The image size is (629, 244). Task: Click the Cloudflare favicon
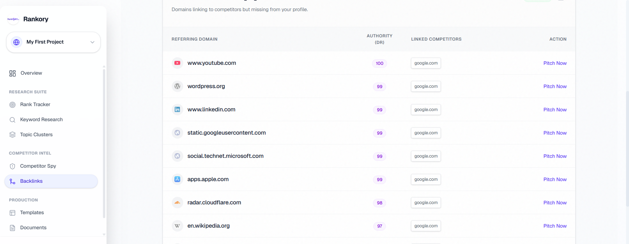click(x=177, y=202)
